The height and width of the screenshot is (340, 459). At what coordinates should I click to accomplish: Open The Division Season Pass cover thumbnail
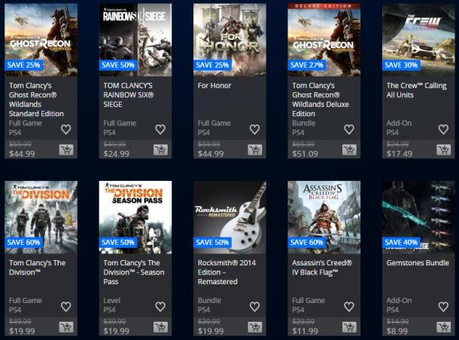click(x=135, y=217)
